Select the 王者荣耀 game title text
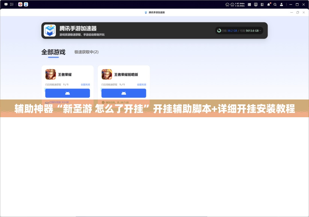 tap(65, 75)
